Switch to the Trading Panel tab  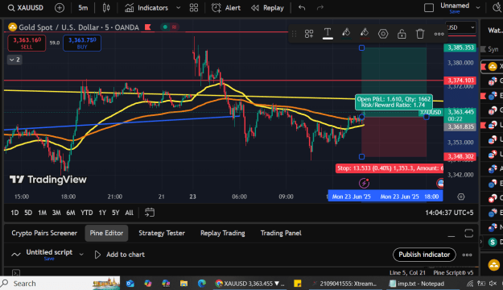click(x=281, y=233)
